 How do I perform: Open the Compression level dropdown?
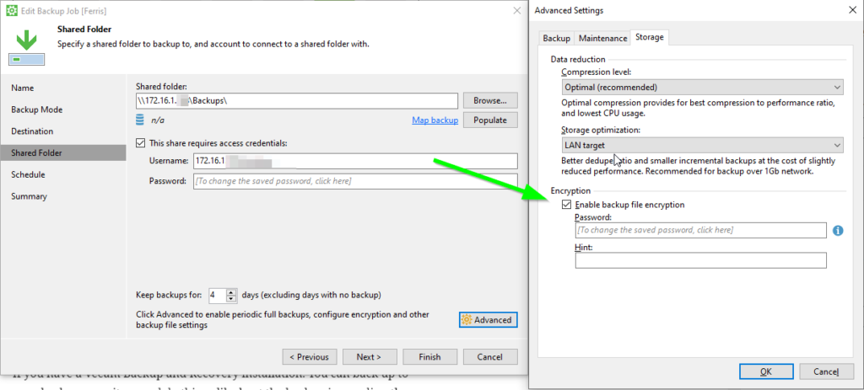(703, 87)
